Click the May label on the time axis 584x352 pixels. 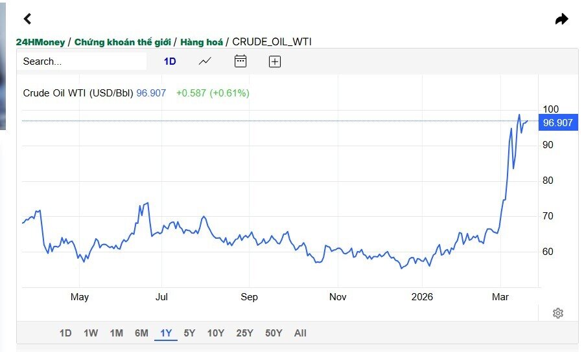80,297
